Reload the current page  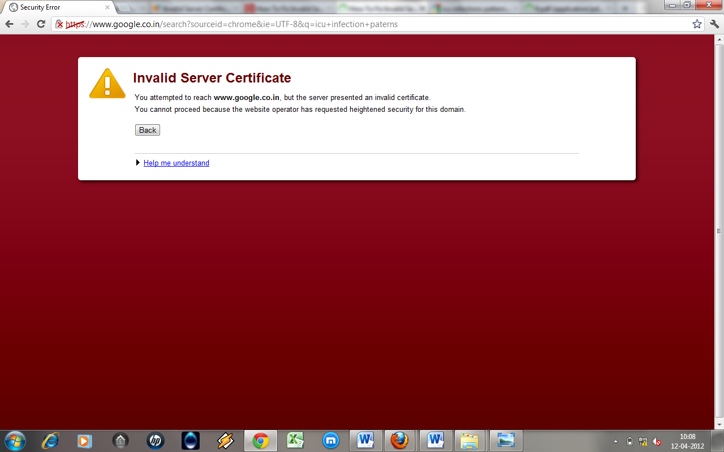click(x=41, y=24)
